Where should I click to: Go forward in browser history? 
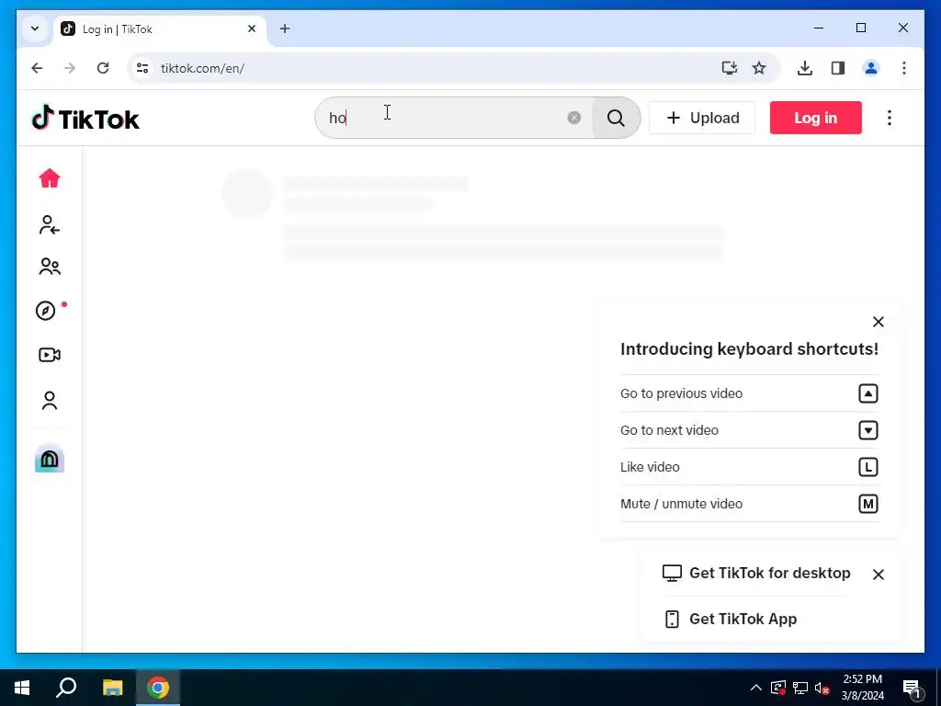pos(70,68)
